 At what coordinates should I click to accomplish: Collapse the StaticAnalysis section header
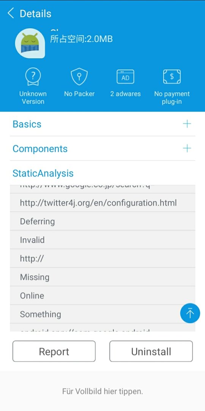click(102, 173)
